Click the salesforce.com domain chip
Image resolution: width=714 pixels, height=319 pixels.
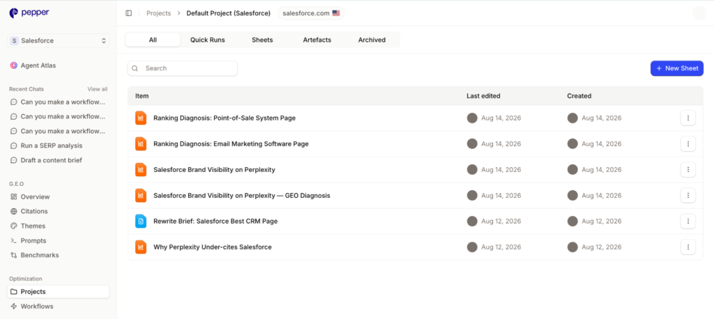click(x=311, y=13)
